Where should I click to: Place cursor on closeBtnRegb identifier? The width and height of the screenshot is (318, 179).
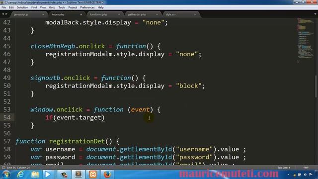click(53, 46)
